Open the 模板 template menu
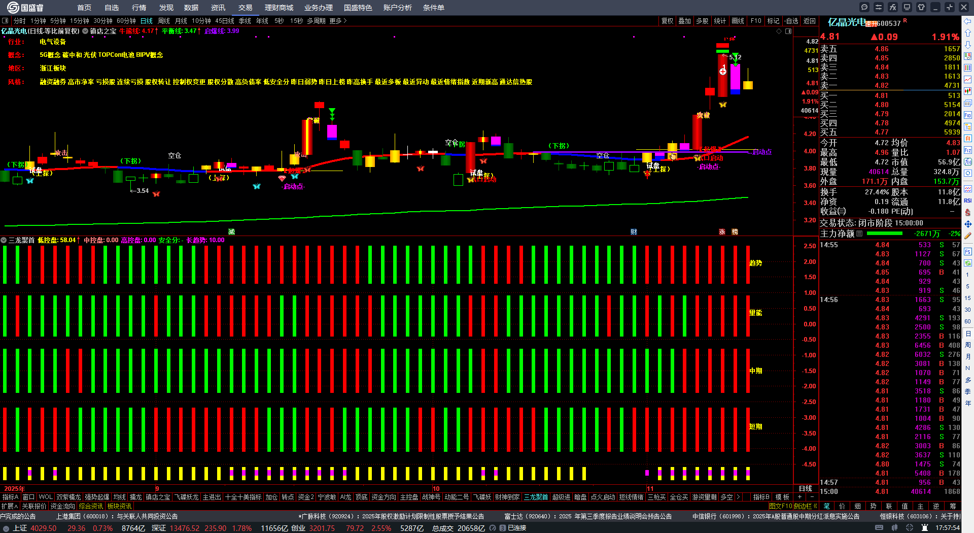 pyautogui.click(x=782, y=497)
